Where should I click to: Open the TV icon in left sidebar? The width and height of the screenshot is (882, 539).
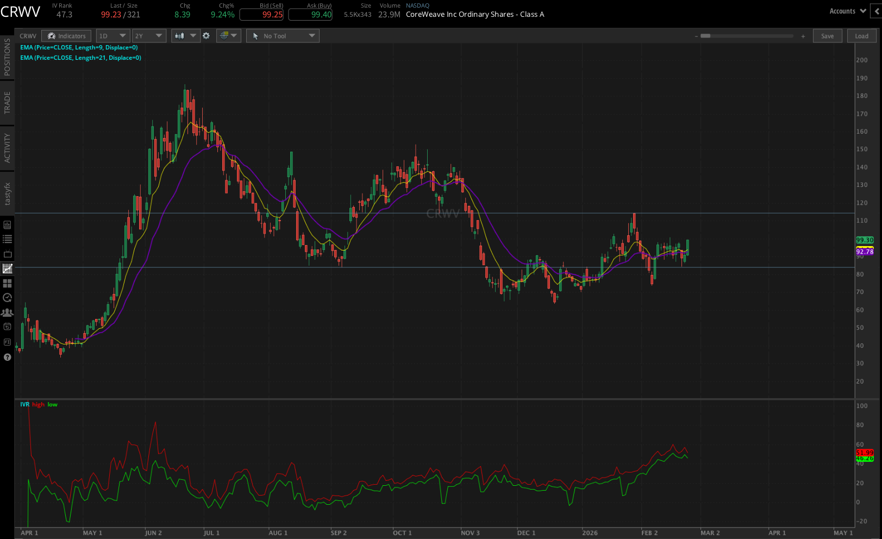(7, 254)
